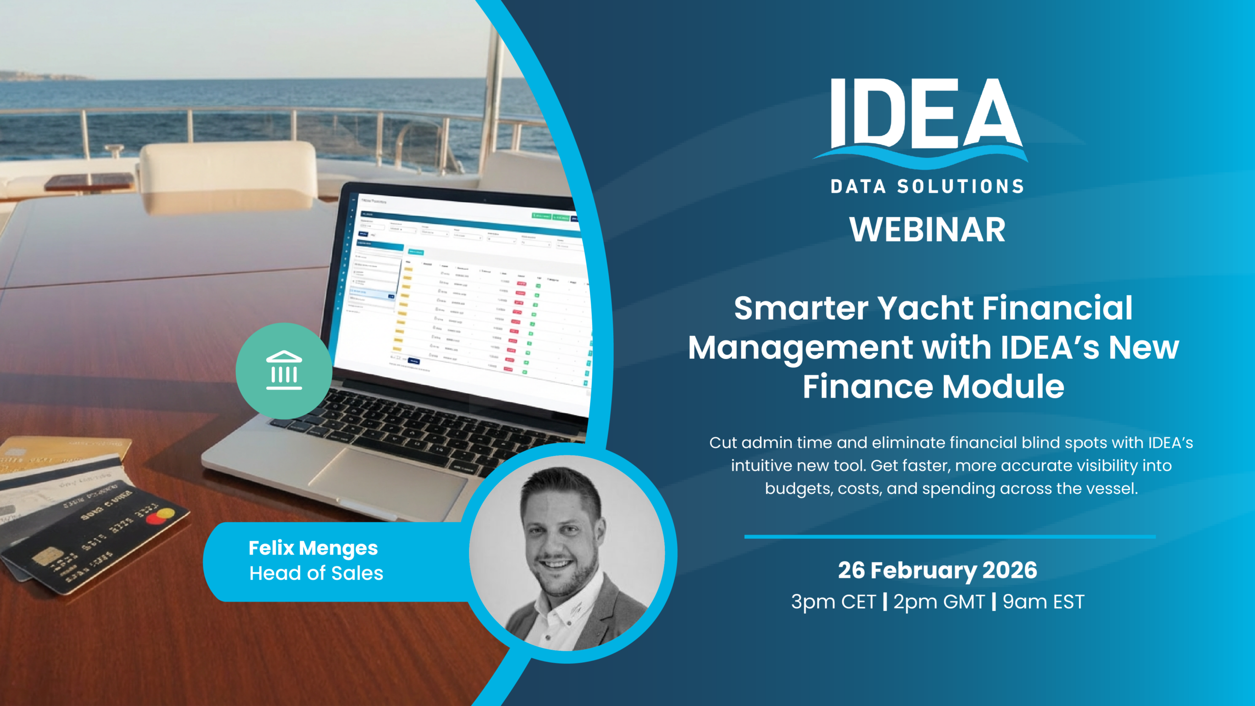The width and height of the screenshot is (1255, 706).
Task: Tick the checkbox on the highlighted sidebar entry
Action: [x=352, y=291]
